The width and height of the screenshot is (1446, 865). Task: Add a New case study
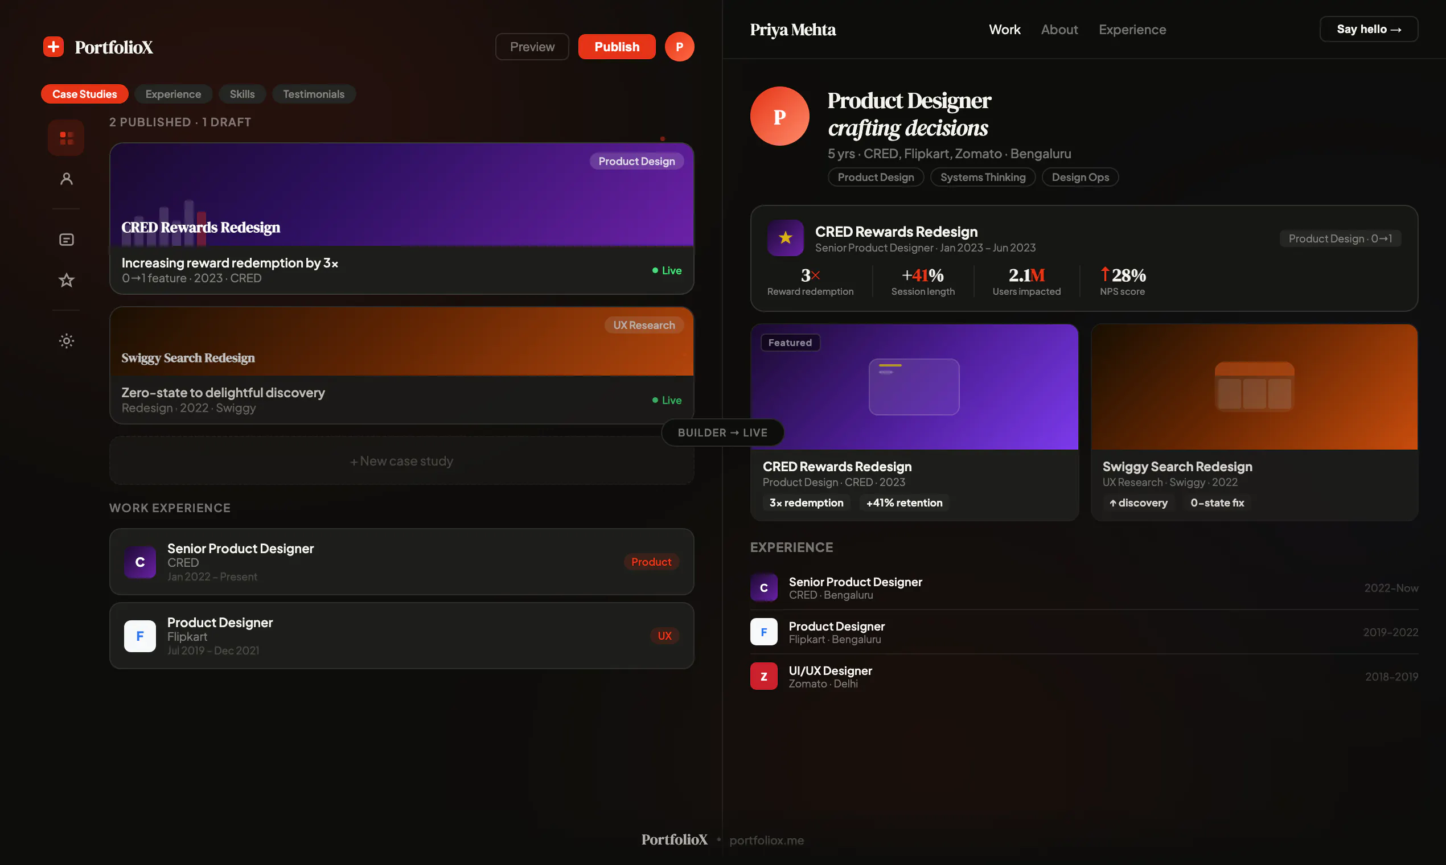pos(402,461)
